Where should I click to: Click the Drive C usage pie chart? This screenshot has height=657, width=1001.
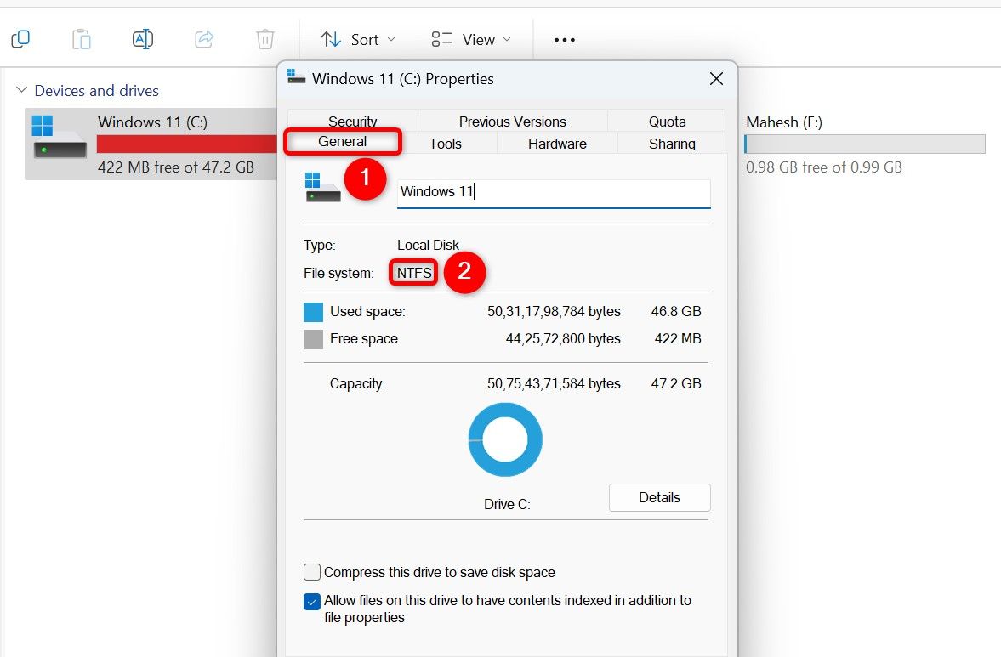point(505,439)
